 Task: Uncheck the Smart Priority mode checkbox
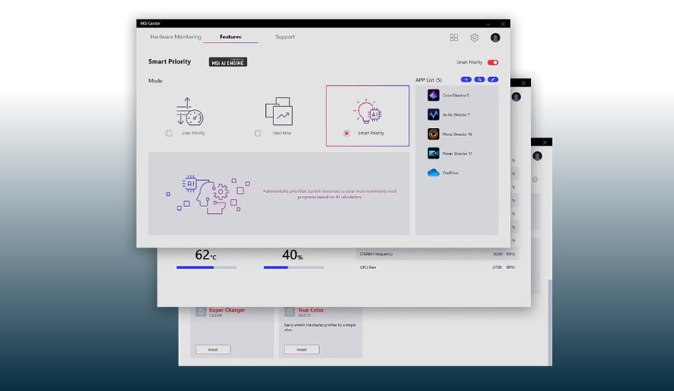[x=346, y=133]
